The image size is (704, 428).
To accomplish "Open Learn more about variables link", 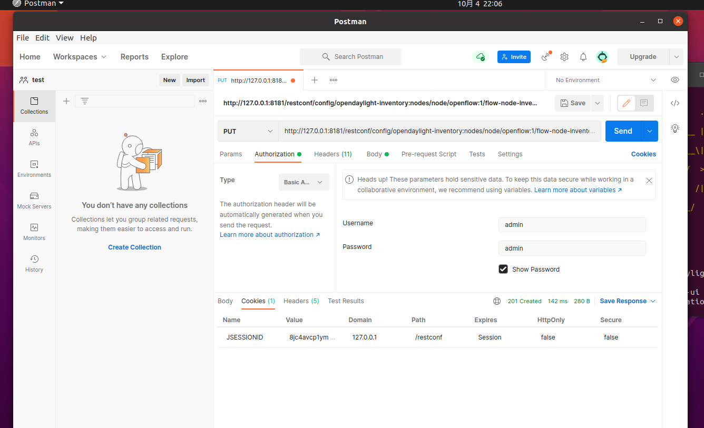I will (x=578, y=190).
